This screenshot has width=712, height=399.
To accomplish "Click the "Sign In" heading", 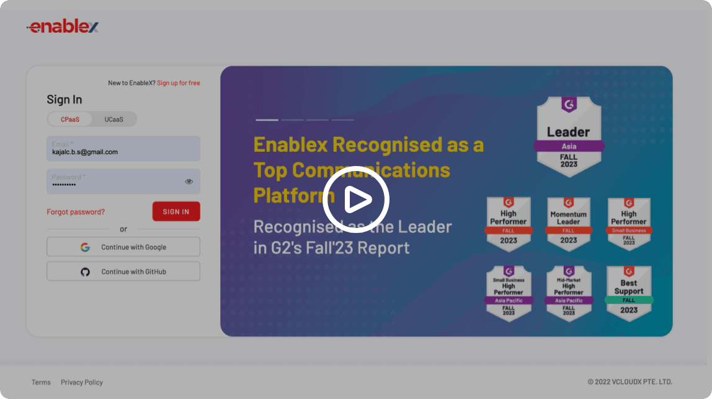I will click(x=65, y=99).
